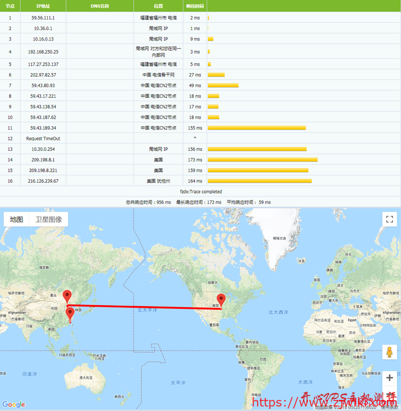Click the IP地址 column header
Screen dimensions: 401x411
43,6
